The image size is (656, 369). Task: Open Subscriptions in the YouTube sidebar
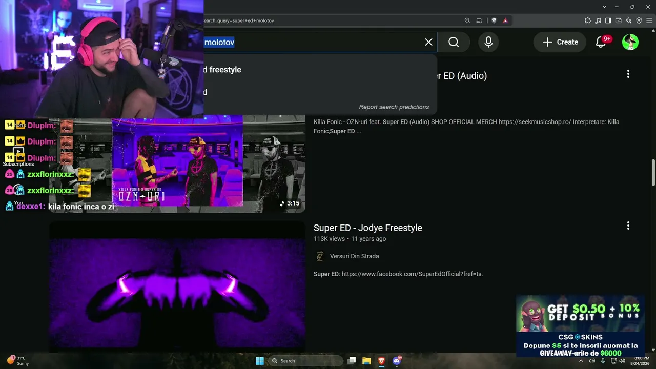point(18,156)
